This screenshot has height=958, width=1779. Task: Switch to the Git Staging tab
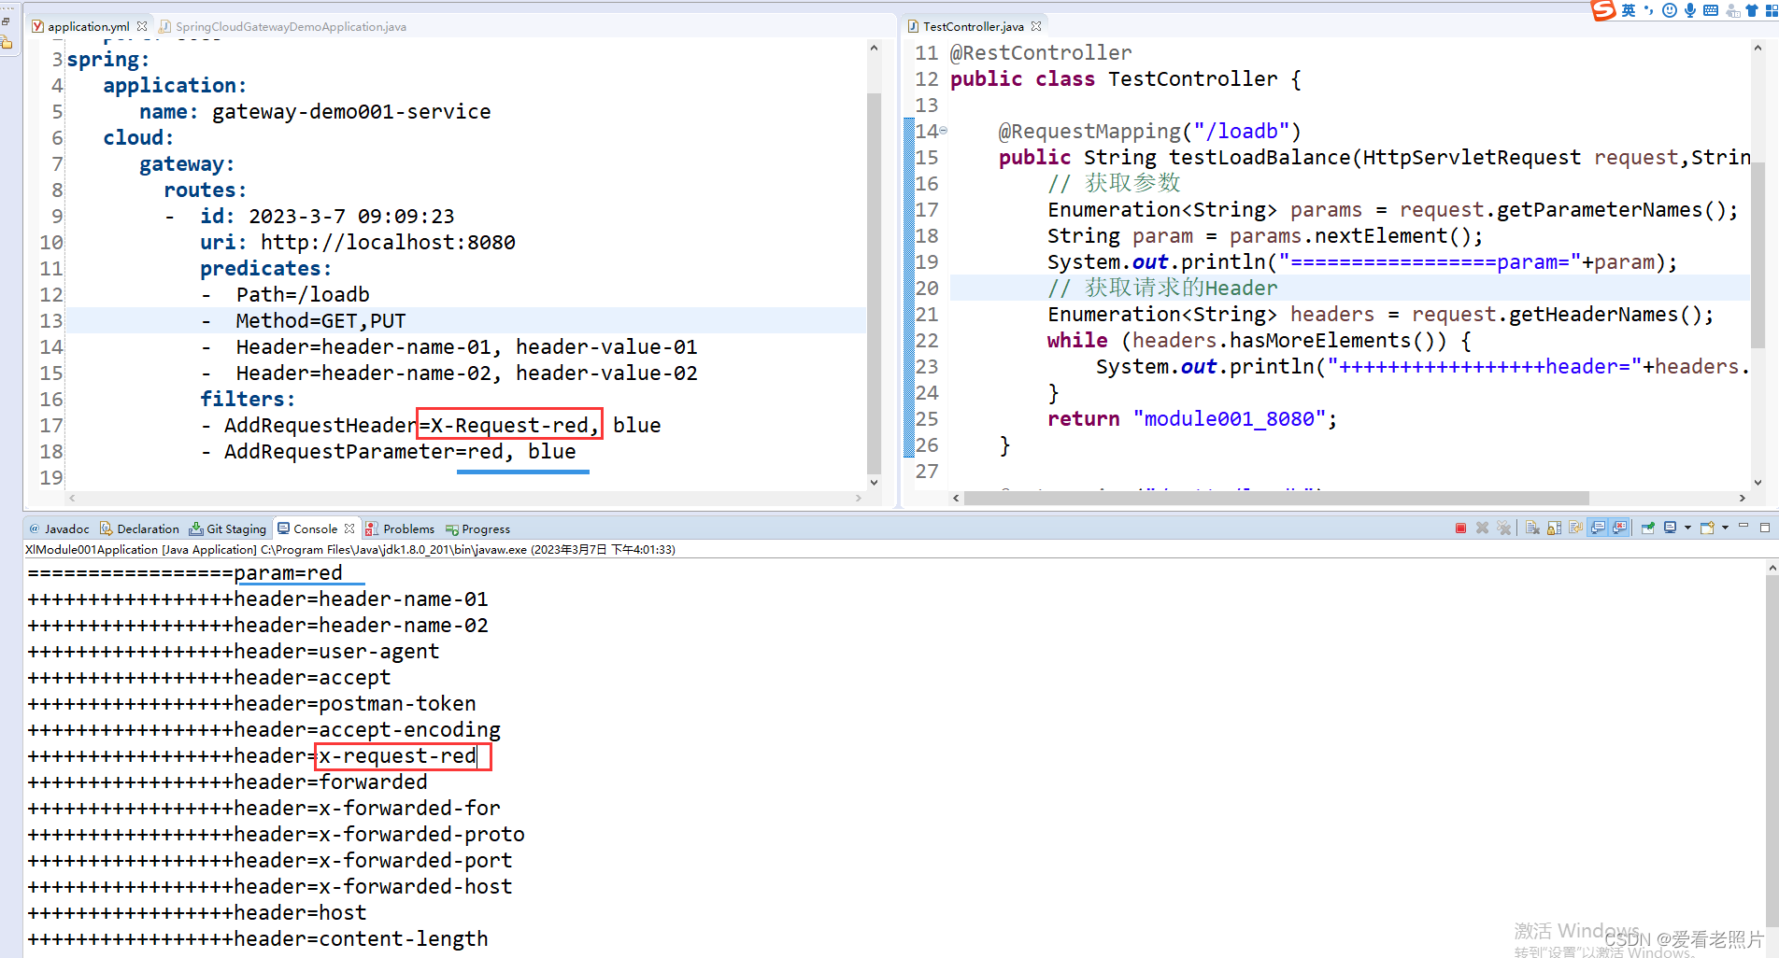(x=228, y=528)
